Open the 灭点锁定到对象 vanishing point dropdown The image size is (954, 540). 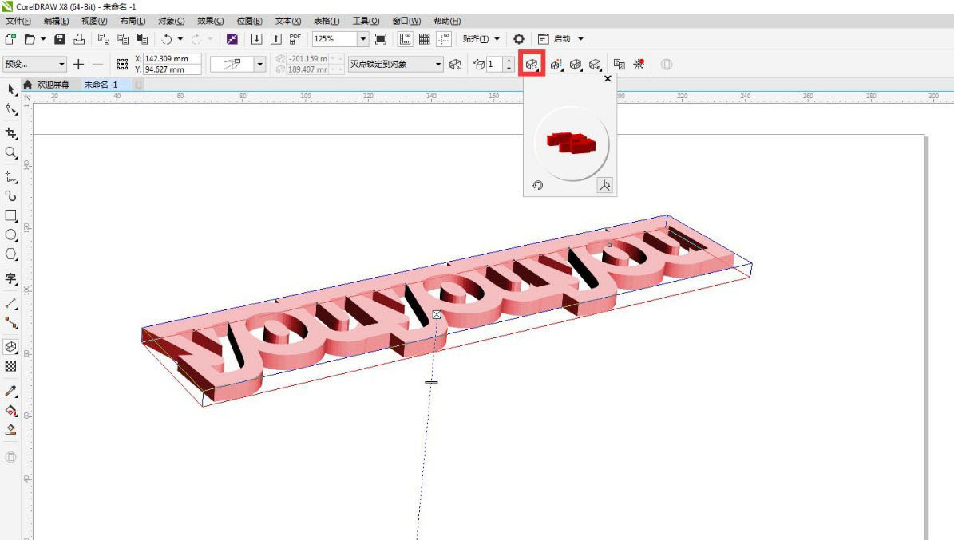pos(438,65)
